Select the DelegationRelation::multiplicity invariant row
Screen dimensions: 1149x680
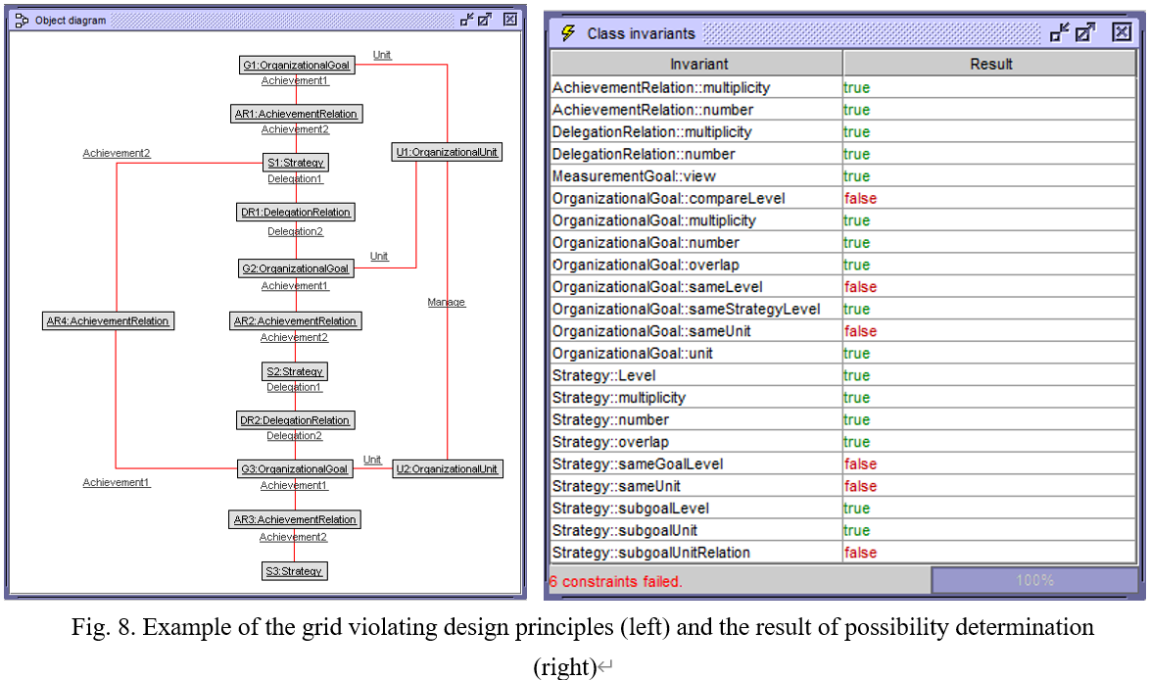click(x=843, y=132)
